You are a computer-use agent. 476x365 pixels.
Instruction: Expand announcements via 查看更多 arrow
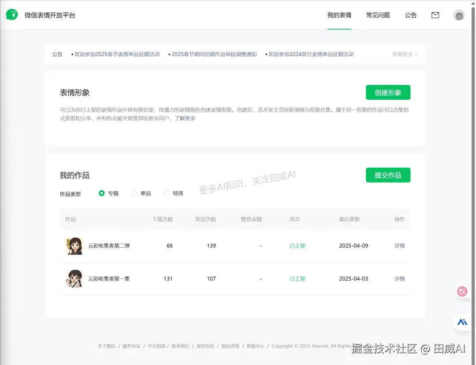click(x=404, y=54)
